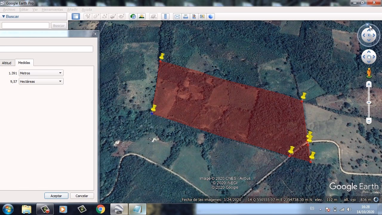Click the southernmost pin at polygon's bottom tip
The image size is (382, 215).
(x=312, y=156)
